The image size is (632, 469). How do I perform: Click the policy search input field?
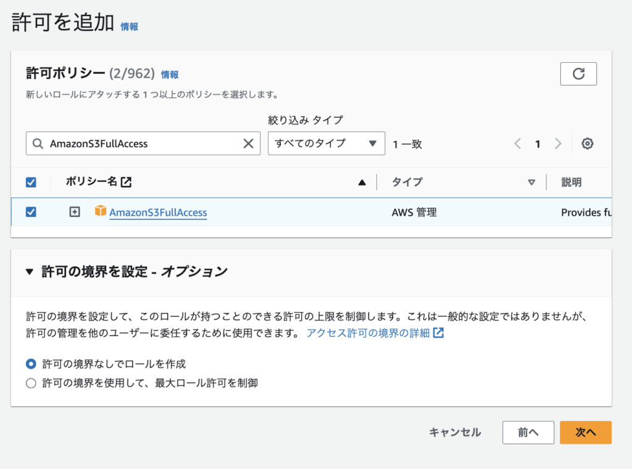[142, 144]
